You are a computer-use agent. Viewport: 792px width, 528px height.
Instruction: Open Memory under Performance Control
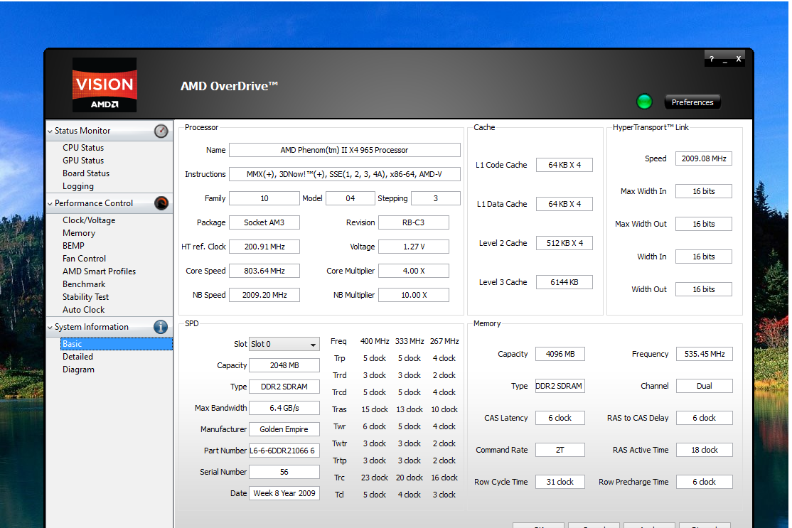point(79,233)
